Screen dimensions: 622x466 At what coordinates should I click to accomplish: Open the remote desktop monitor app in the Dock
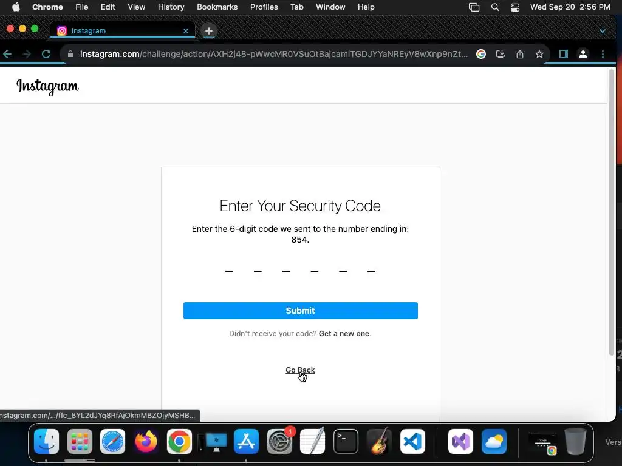point(213,442)
